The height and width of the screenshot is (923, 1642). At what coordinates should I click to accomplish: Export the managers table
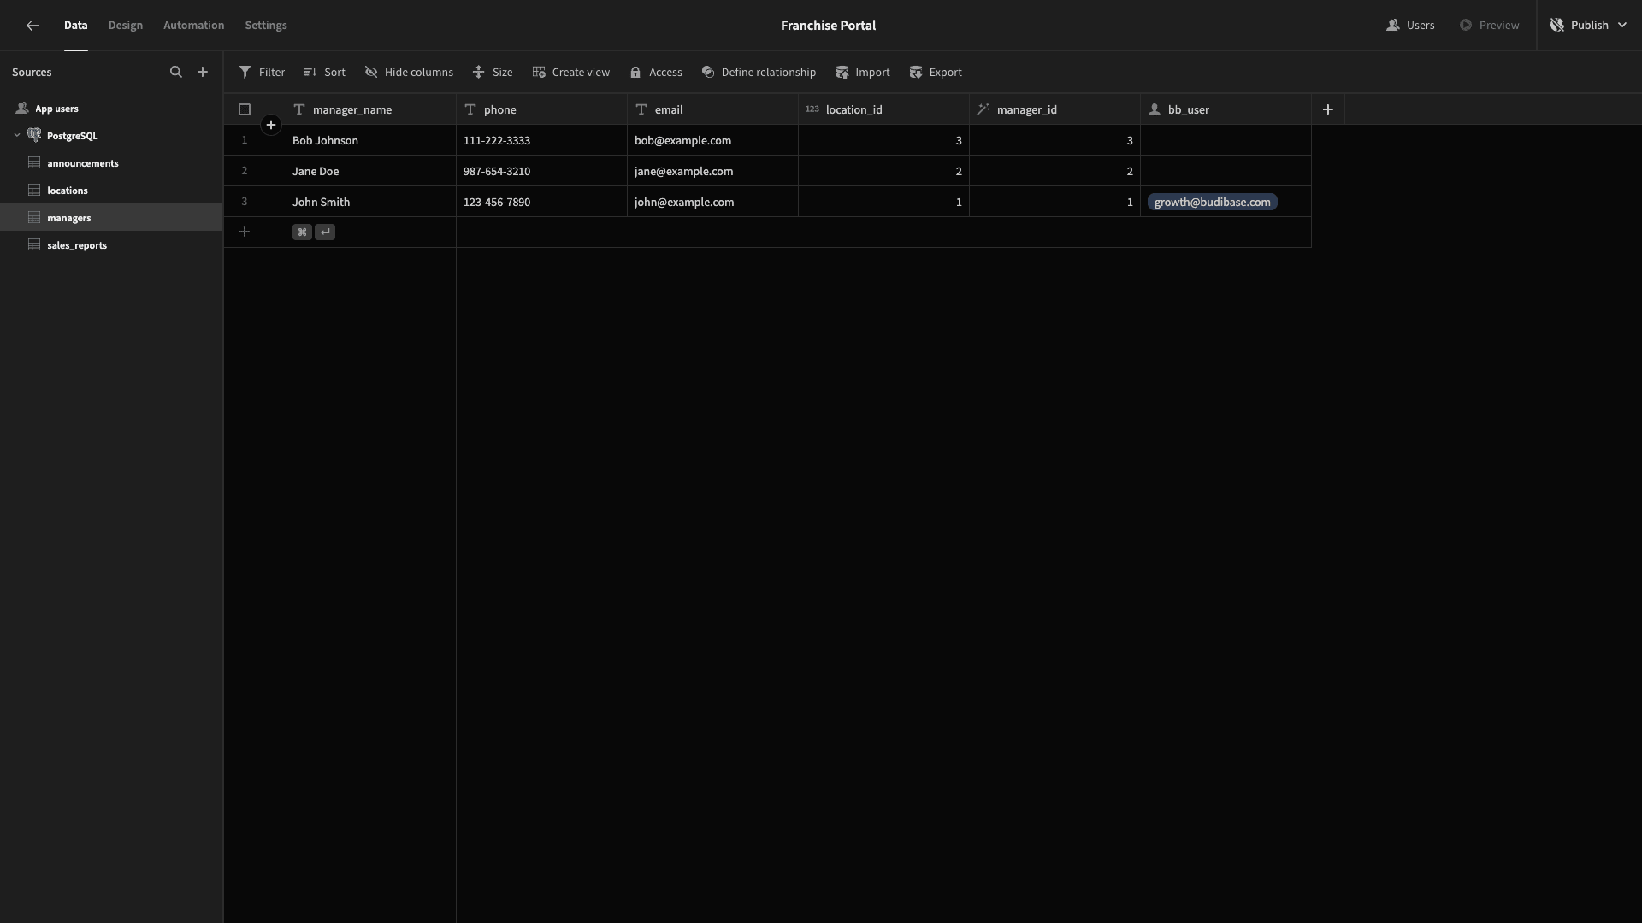936,73
